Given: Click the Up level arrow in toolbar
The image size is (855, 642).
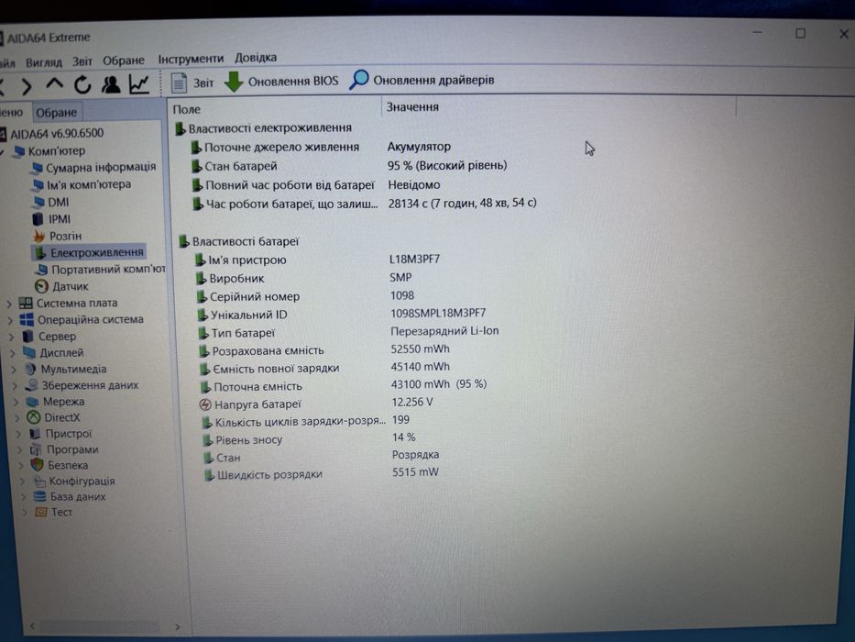Looking at the screenshot, I should pos(55,84).
